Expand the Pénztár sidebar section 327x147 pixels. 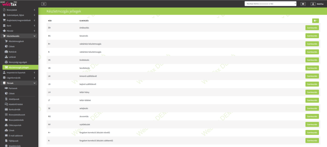tap(19, 31)
